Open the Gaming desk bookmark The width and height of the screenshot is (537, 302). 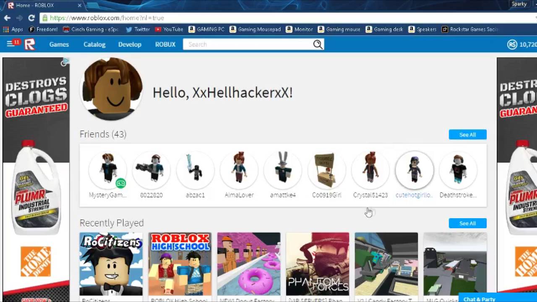[384, 29]
